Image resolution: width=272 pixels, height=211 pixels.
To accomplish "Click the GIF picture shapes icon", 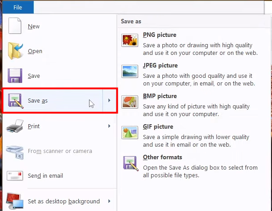I will (x=130, y=133).
